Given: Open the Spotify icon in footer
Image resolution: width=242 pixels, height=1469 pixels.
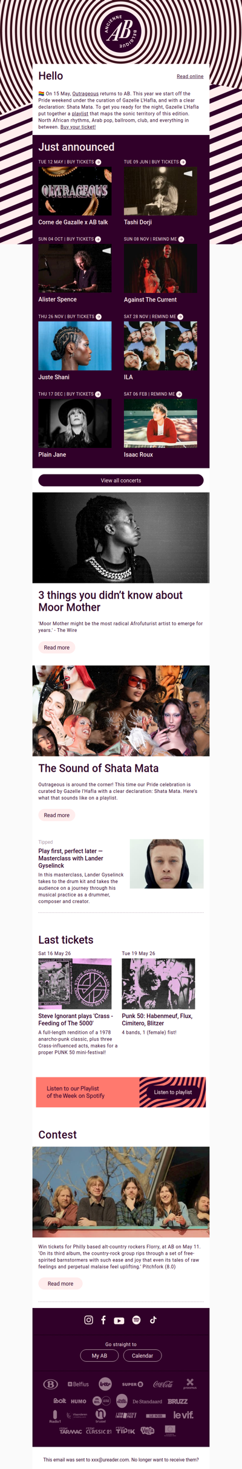Looking at the screenshot, I should click(136, 1319).
